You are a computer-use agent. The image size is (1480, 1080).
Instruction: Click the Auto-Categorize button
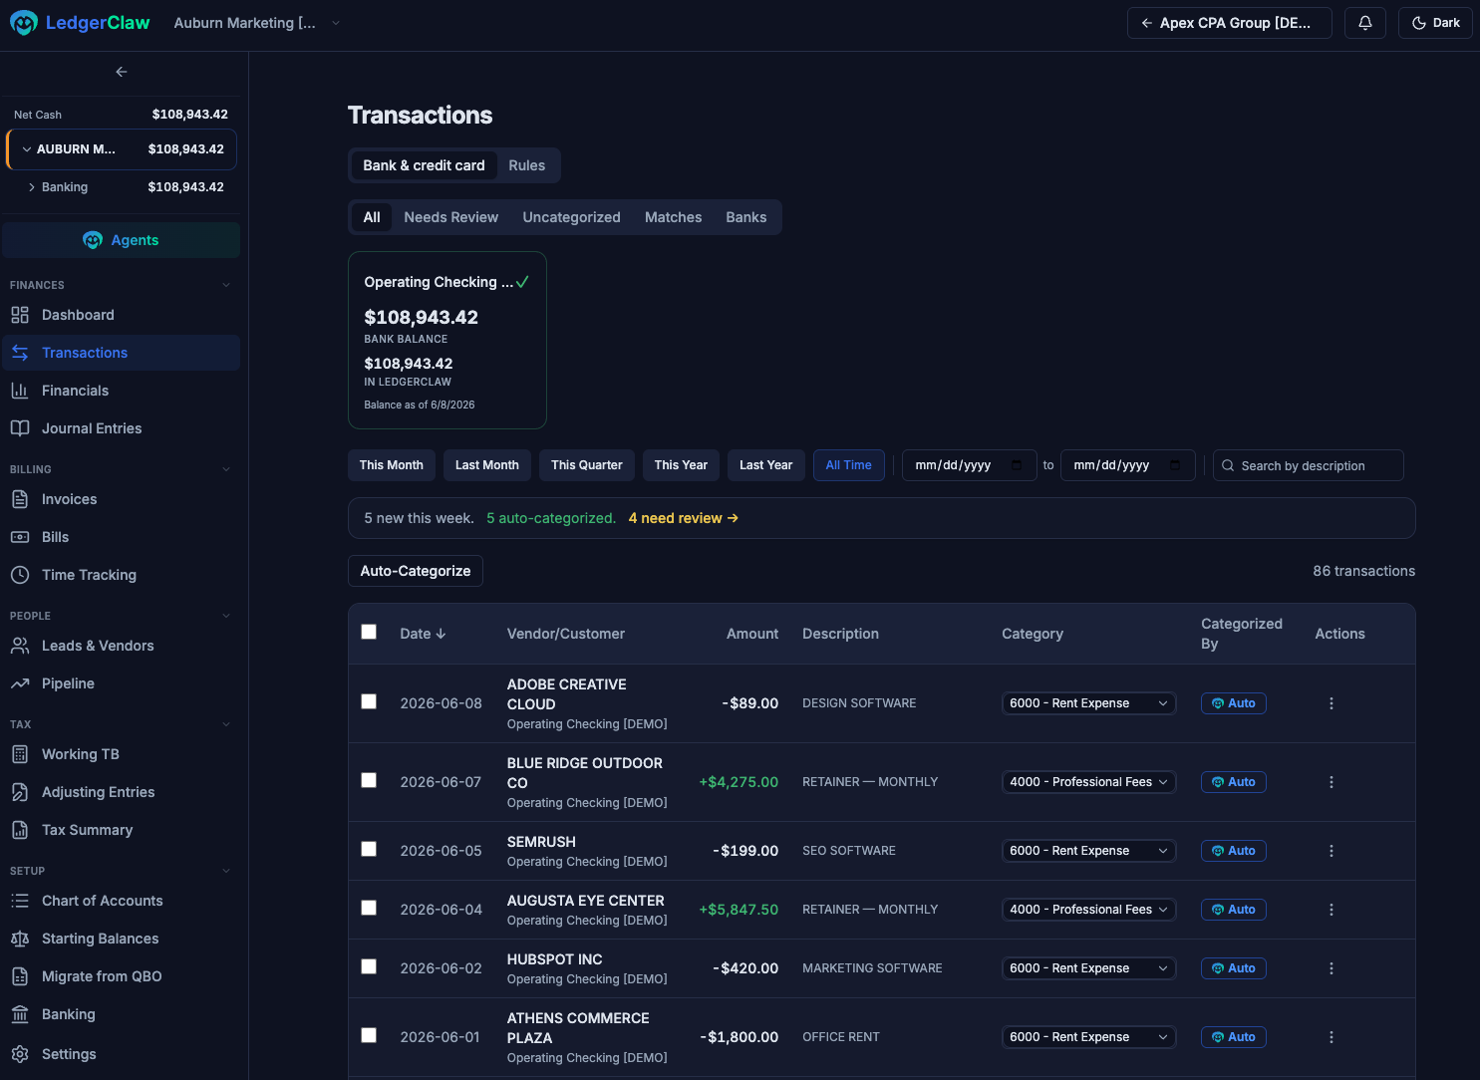pos(416,571)
